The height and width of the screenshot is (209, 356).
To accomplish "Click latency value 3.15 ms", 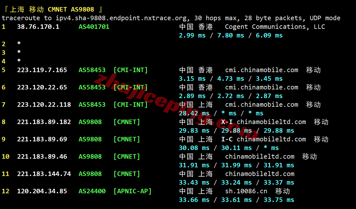I will click(192, 79).
